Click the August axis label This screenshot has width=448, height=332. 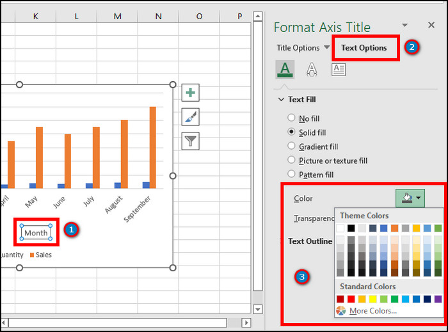click(113, 205)
